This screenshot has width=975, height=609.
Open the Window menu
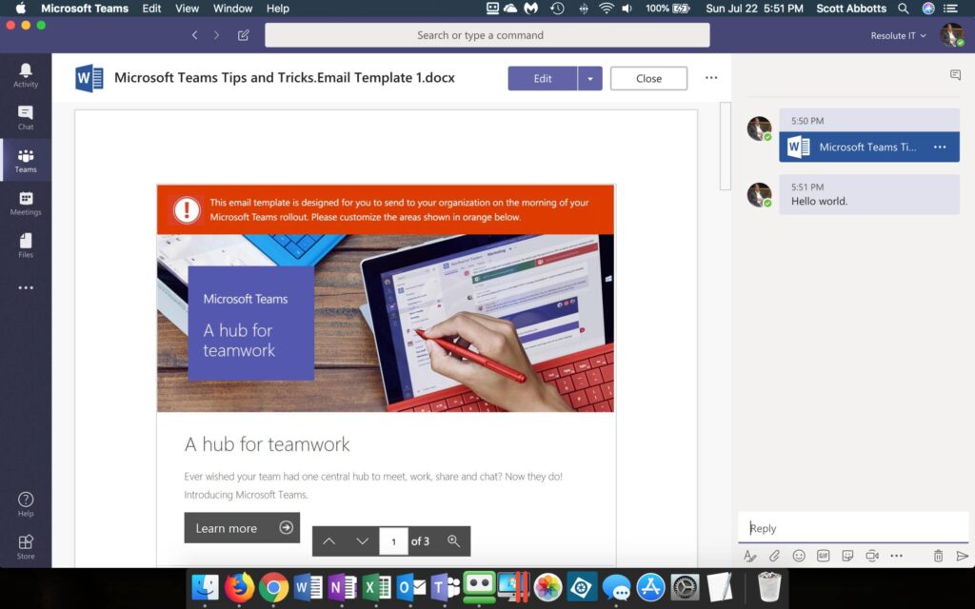point(232,8)
